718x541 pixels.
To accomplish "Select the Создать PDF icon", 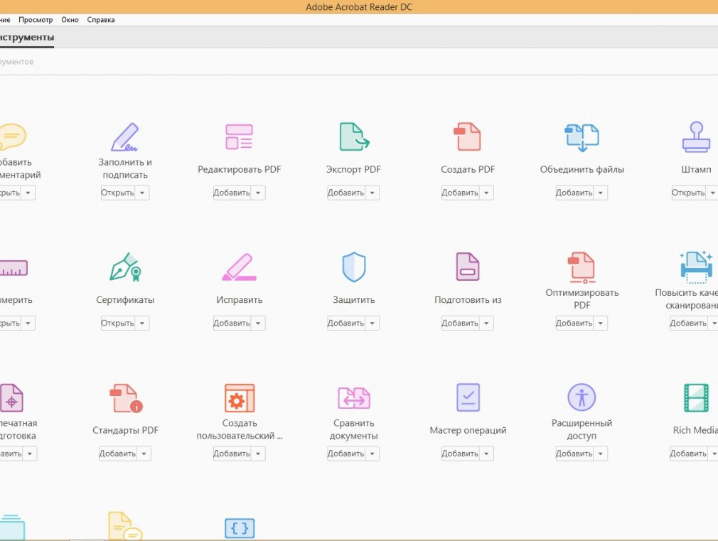I will 467,136.
